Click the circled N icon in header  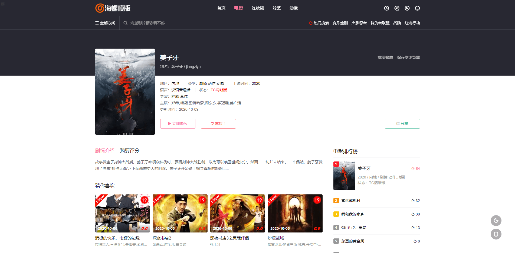[407, 8]
